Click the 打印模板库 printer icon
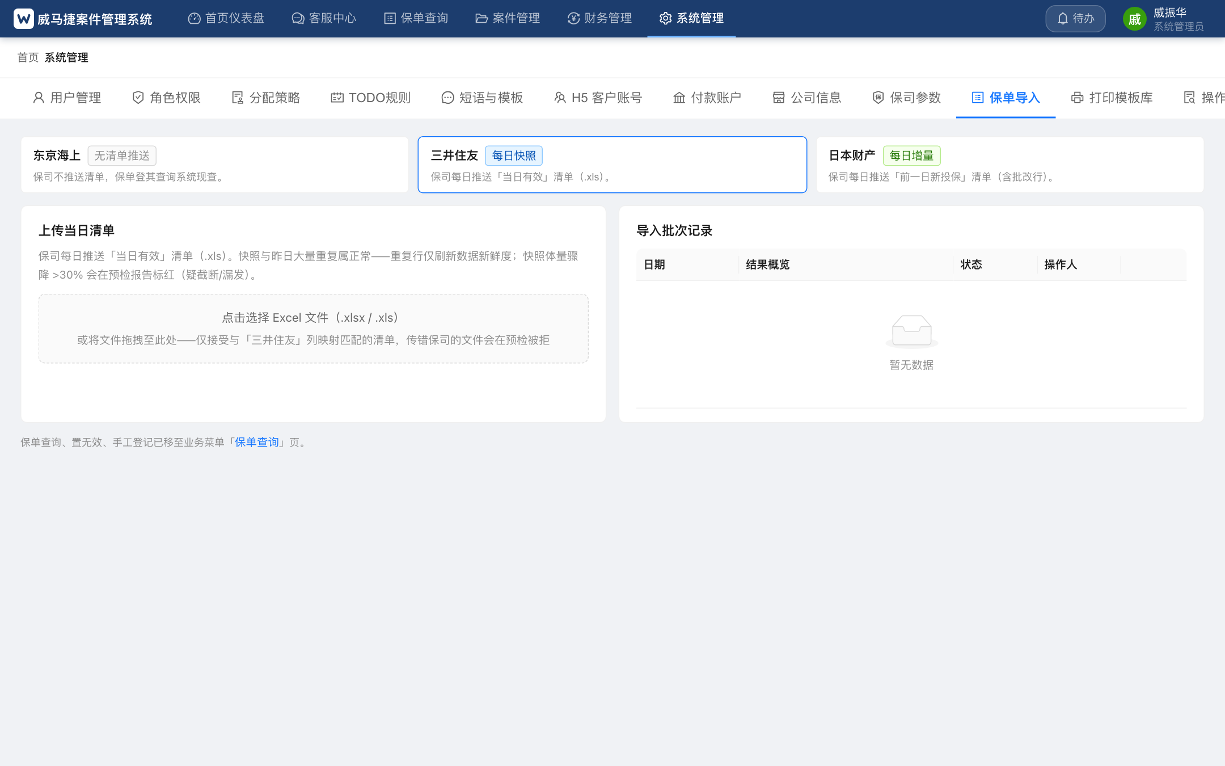1225x766 pixels. tap(1077, 98)
